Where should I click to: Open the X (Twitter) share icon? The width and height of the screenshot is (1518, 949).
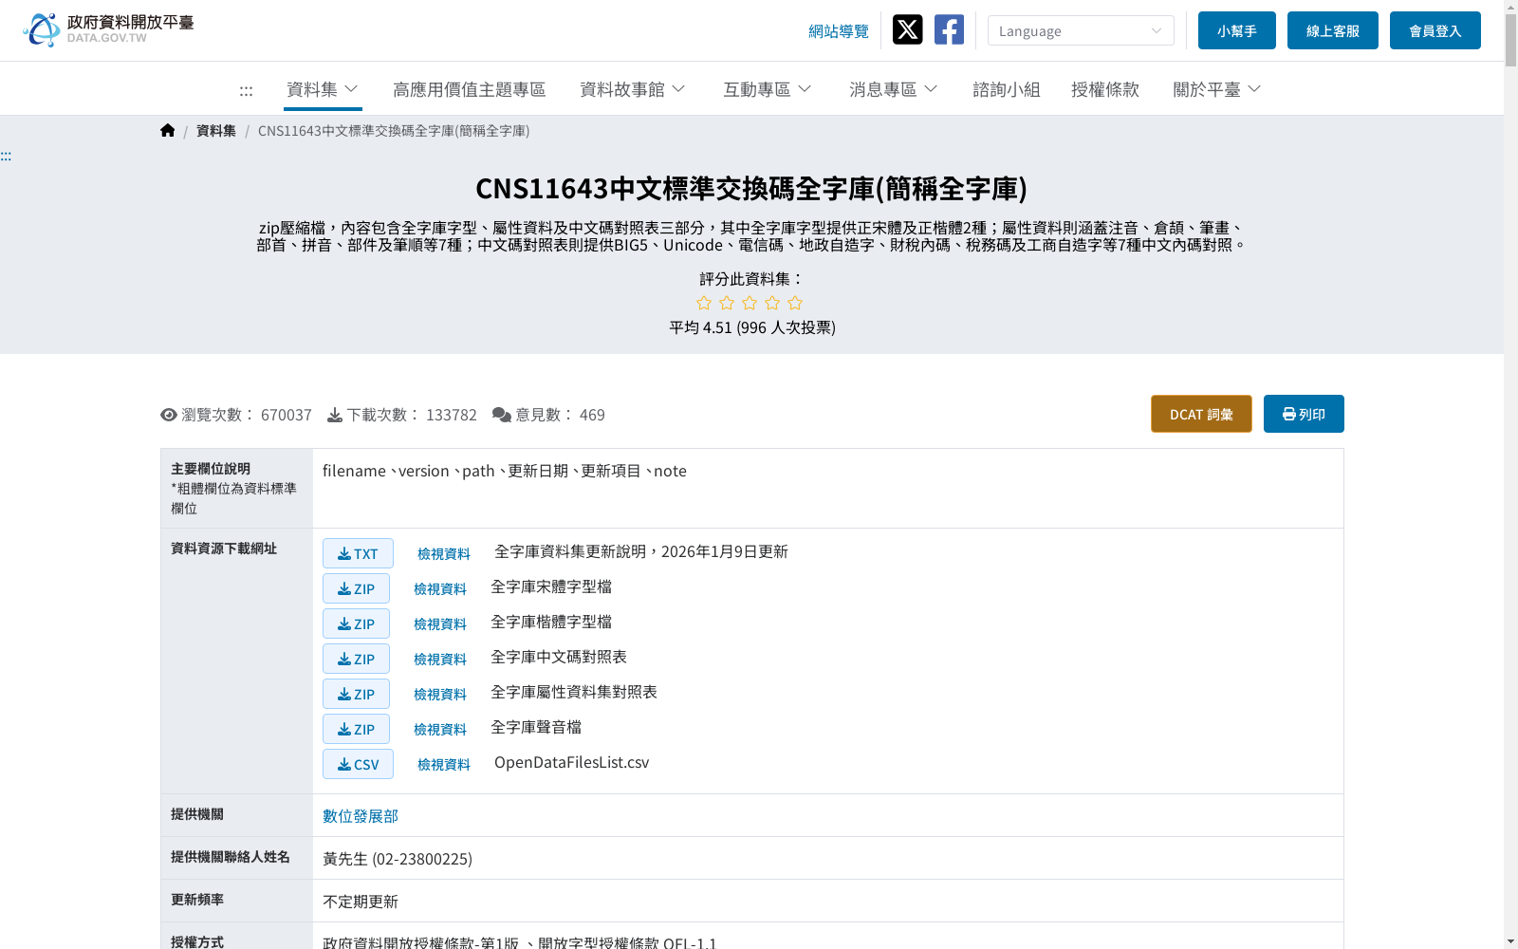[907, 29]
